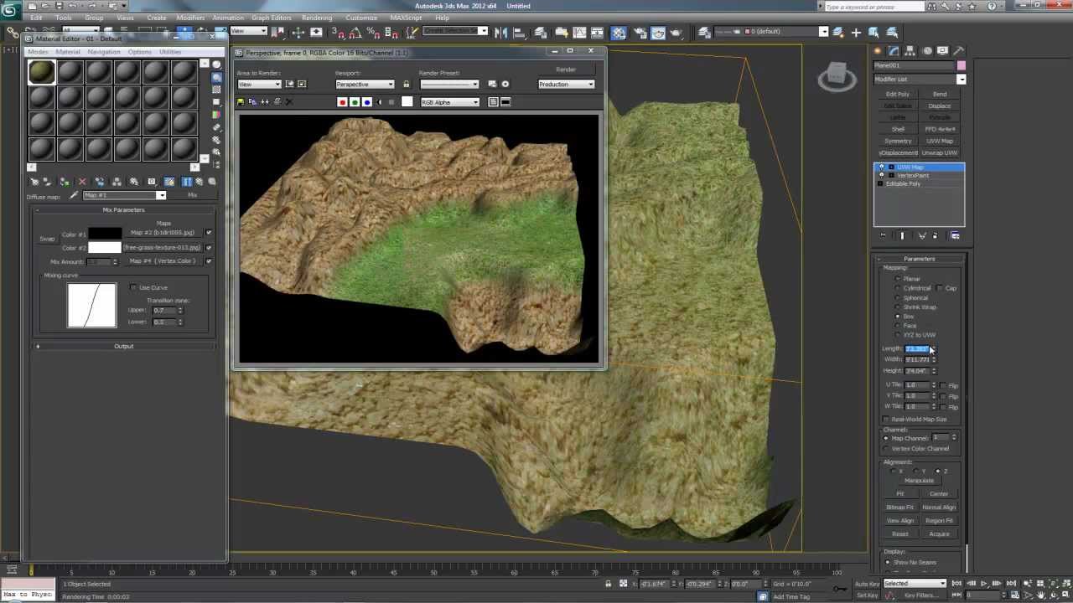
Task: Open the Utilities hammer panel tab
Action: [959, 51]
